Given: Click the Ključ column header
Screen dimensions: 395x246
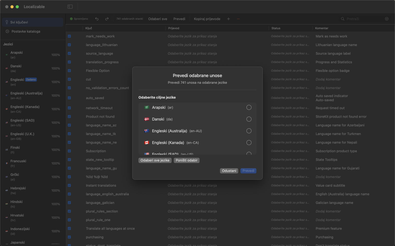Looking at the screenshot, I should [x=89, y=28].
